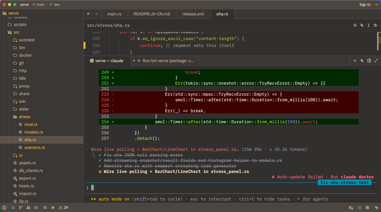Toggle the project panel tree icon
This screenshot has height=212, width=381.
click(x=13, y=208)
